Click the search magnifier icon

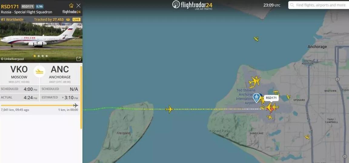[292, 5]
